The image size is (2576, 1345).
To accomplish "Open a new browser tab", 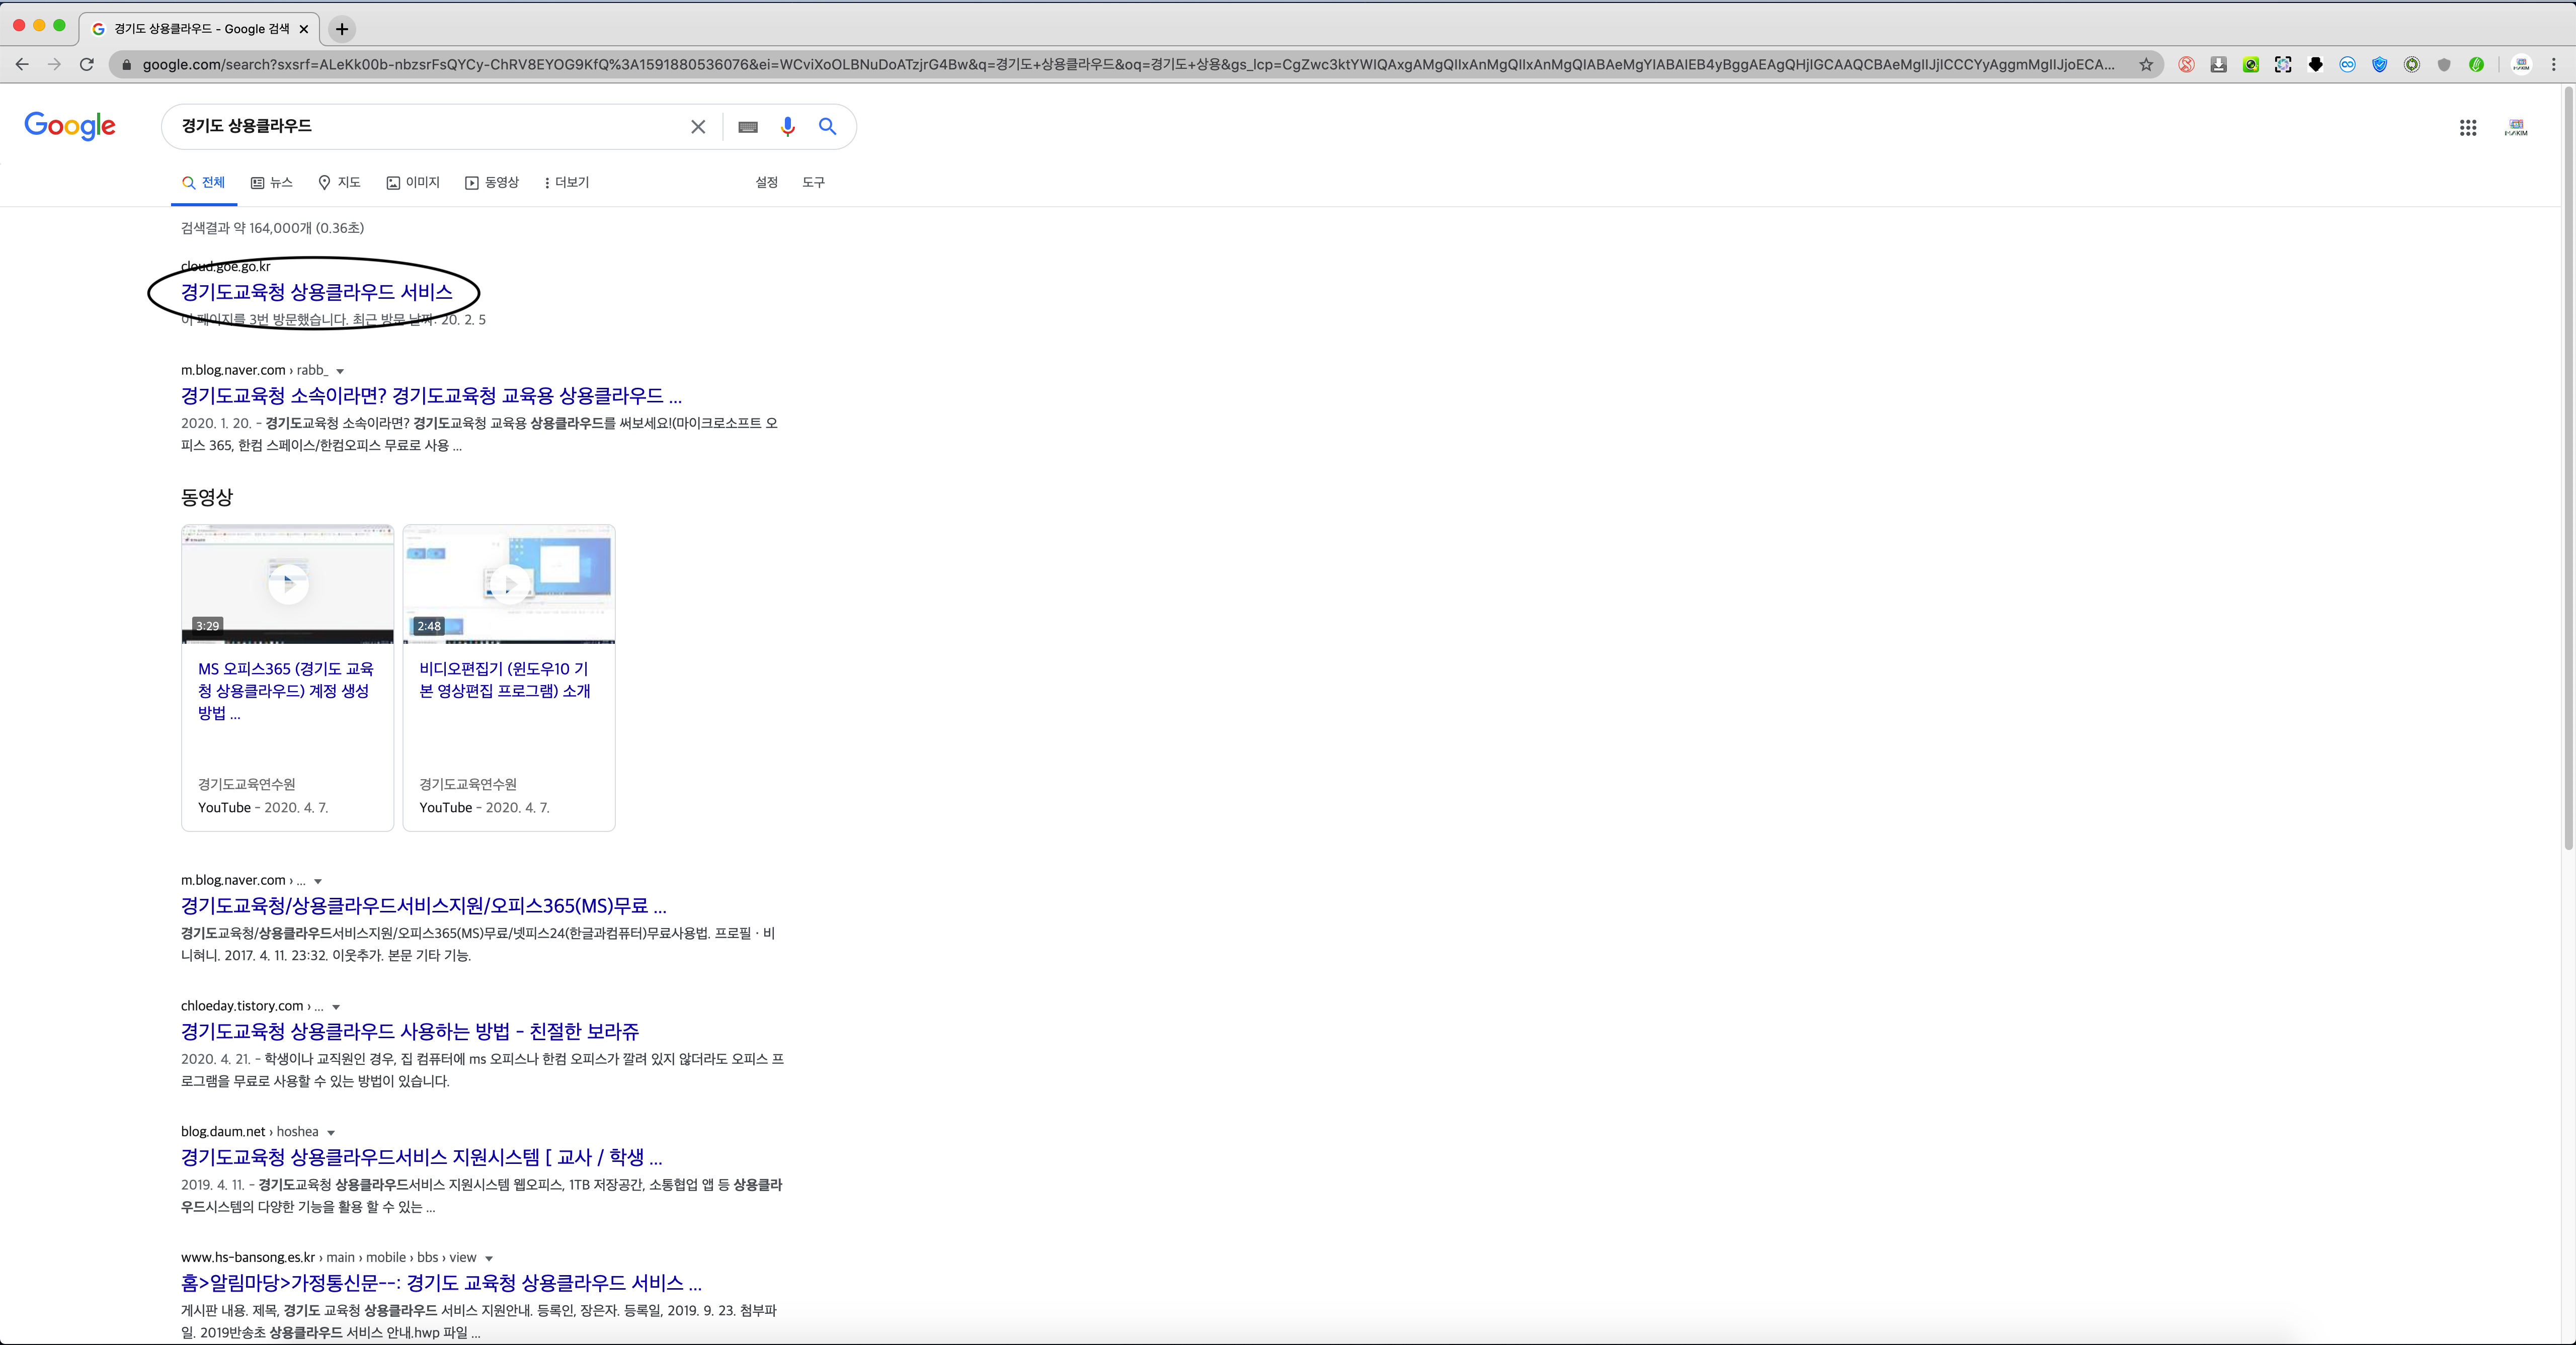I will [342, 29].
